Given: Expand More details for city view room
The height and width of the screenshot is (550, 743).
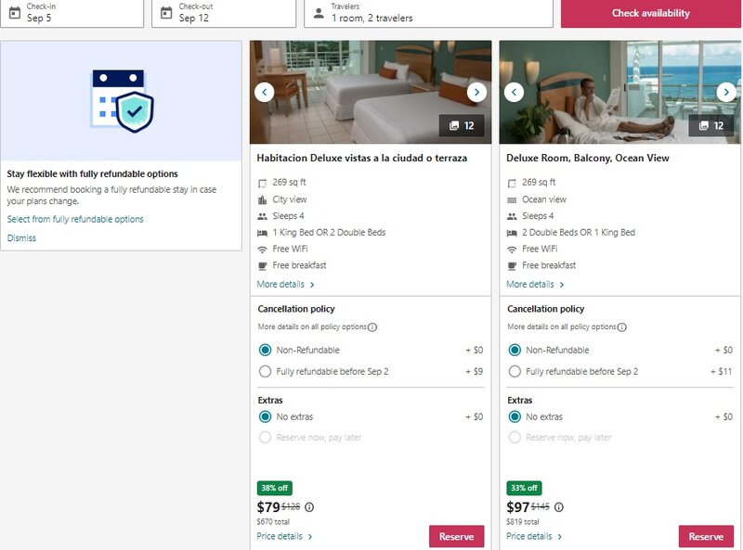Looking at the screenshot, I should click(x=285, y=285).
